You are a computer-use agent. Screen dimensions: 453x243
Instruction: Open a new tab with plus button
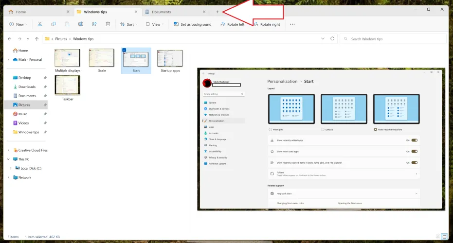pos(217,12)
